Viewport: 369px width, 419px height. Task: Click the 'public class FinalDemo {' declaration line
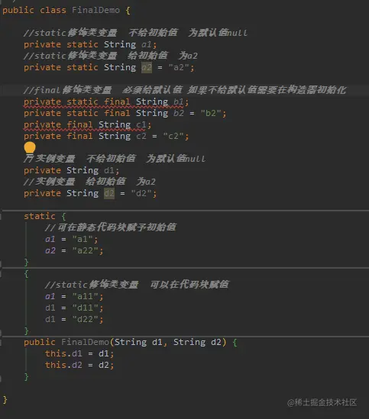point(66,11)
